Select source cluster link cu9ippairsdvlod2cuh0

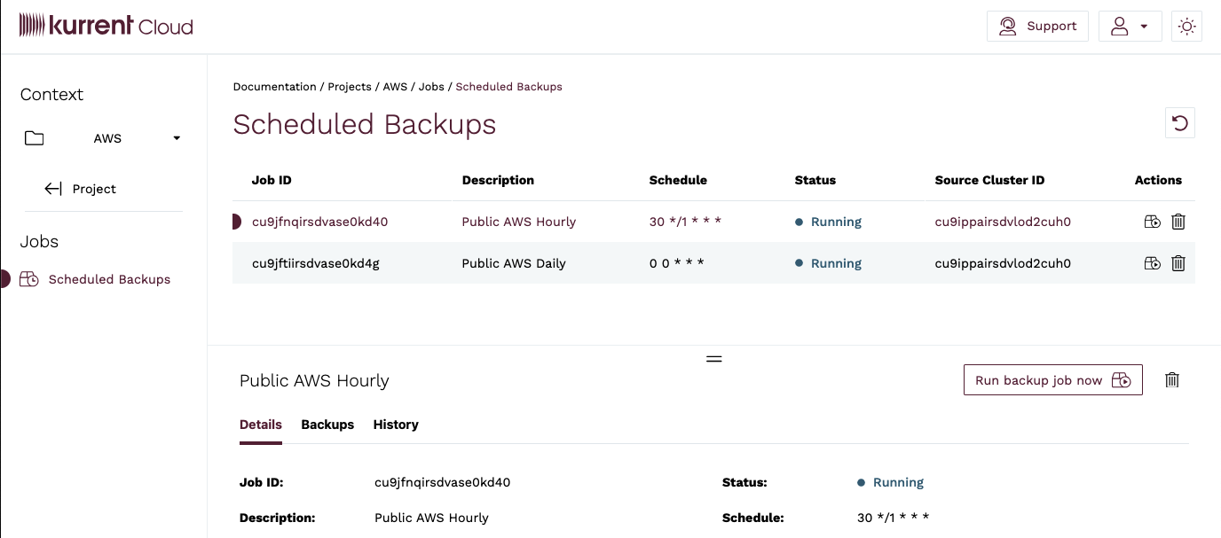click(x=1002, y=222)
